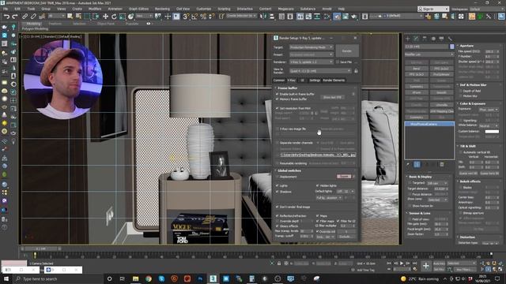The height and width of the screenshot is (284, 506).
Task: Click the lock icon beside View to Render
Action: [x=356, y=71]
